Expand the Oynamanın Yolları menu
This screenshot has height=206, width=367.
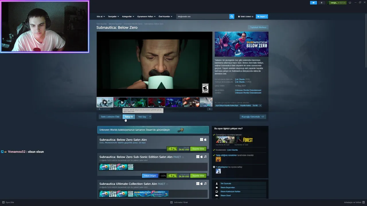coord(146,17)
